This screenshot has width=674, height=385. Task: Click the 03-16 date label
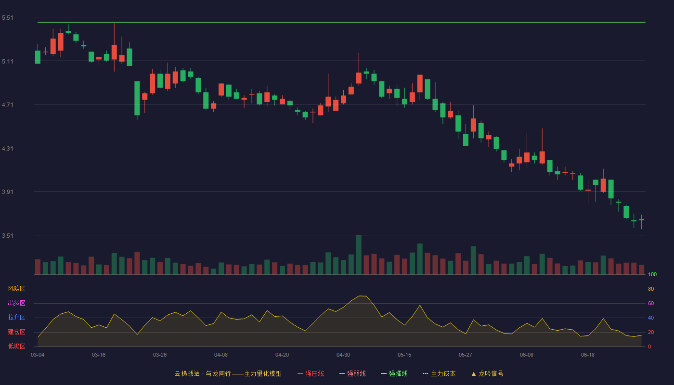99,355
